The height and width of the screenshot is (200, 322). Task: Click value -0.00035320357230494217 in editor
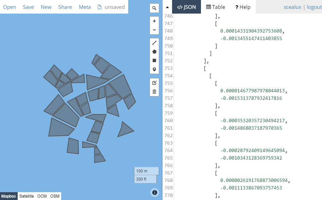click(x=252, y=121)
